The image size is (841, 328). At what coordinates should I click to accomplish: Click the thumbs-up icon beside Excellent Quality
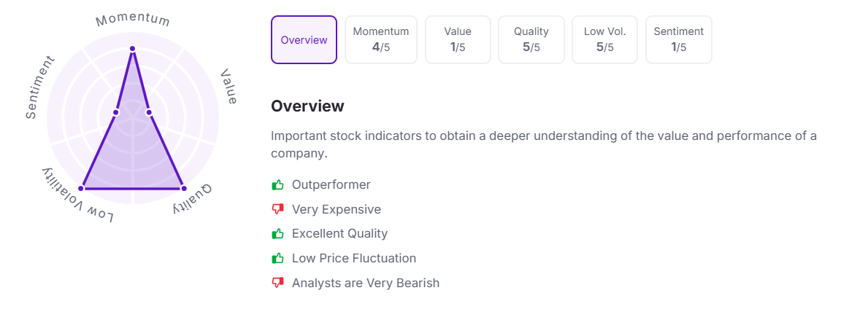click(277, 234)
